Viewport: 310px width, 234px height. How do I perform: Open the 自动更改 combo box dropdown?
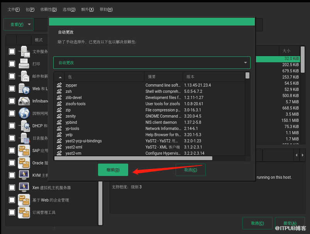245,63
